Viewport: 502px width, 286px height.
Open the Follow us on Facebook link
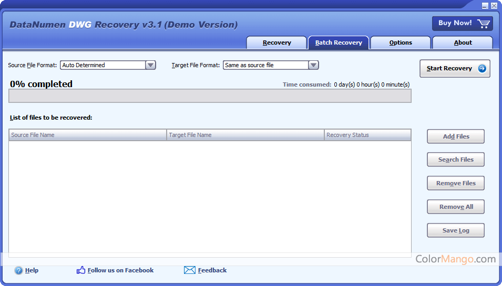tap(121, 270)
